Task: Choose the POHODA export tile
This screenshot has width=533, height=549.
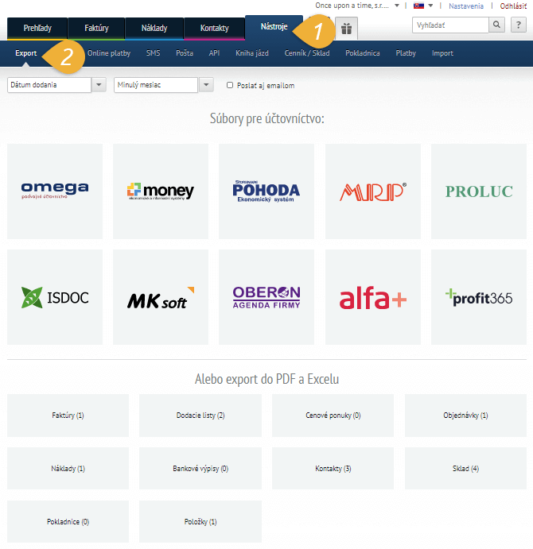Action: [x=266, y=191]
